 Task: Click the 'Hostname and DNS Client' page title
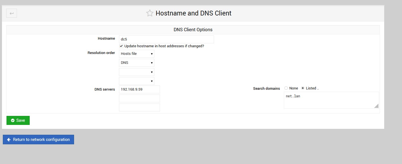[193, 13]
